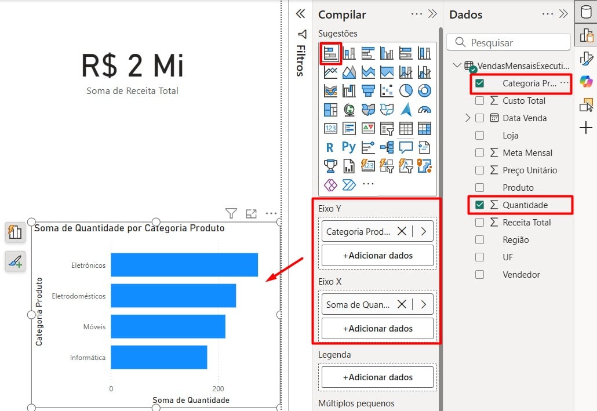
Task: Collapse the Dados pane
Action: (x=563, y=14)
